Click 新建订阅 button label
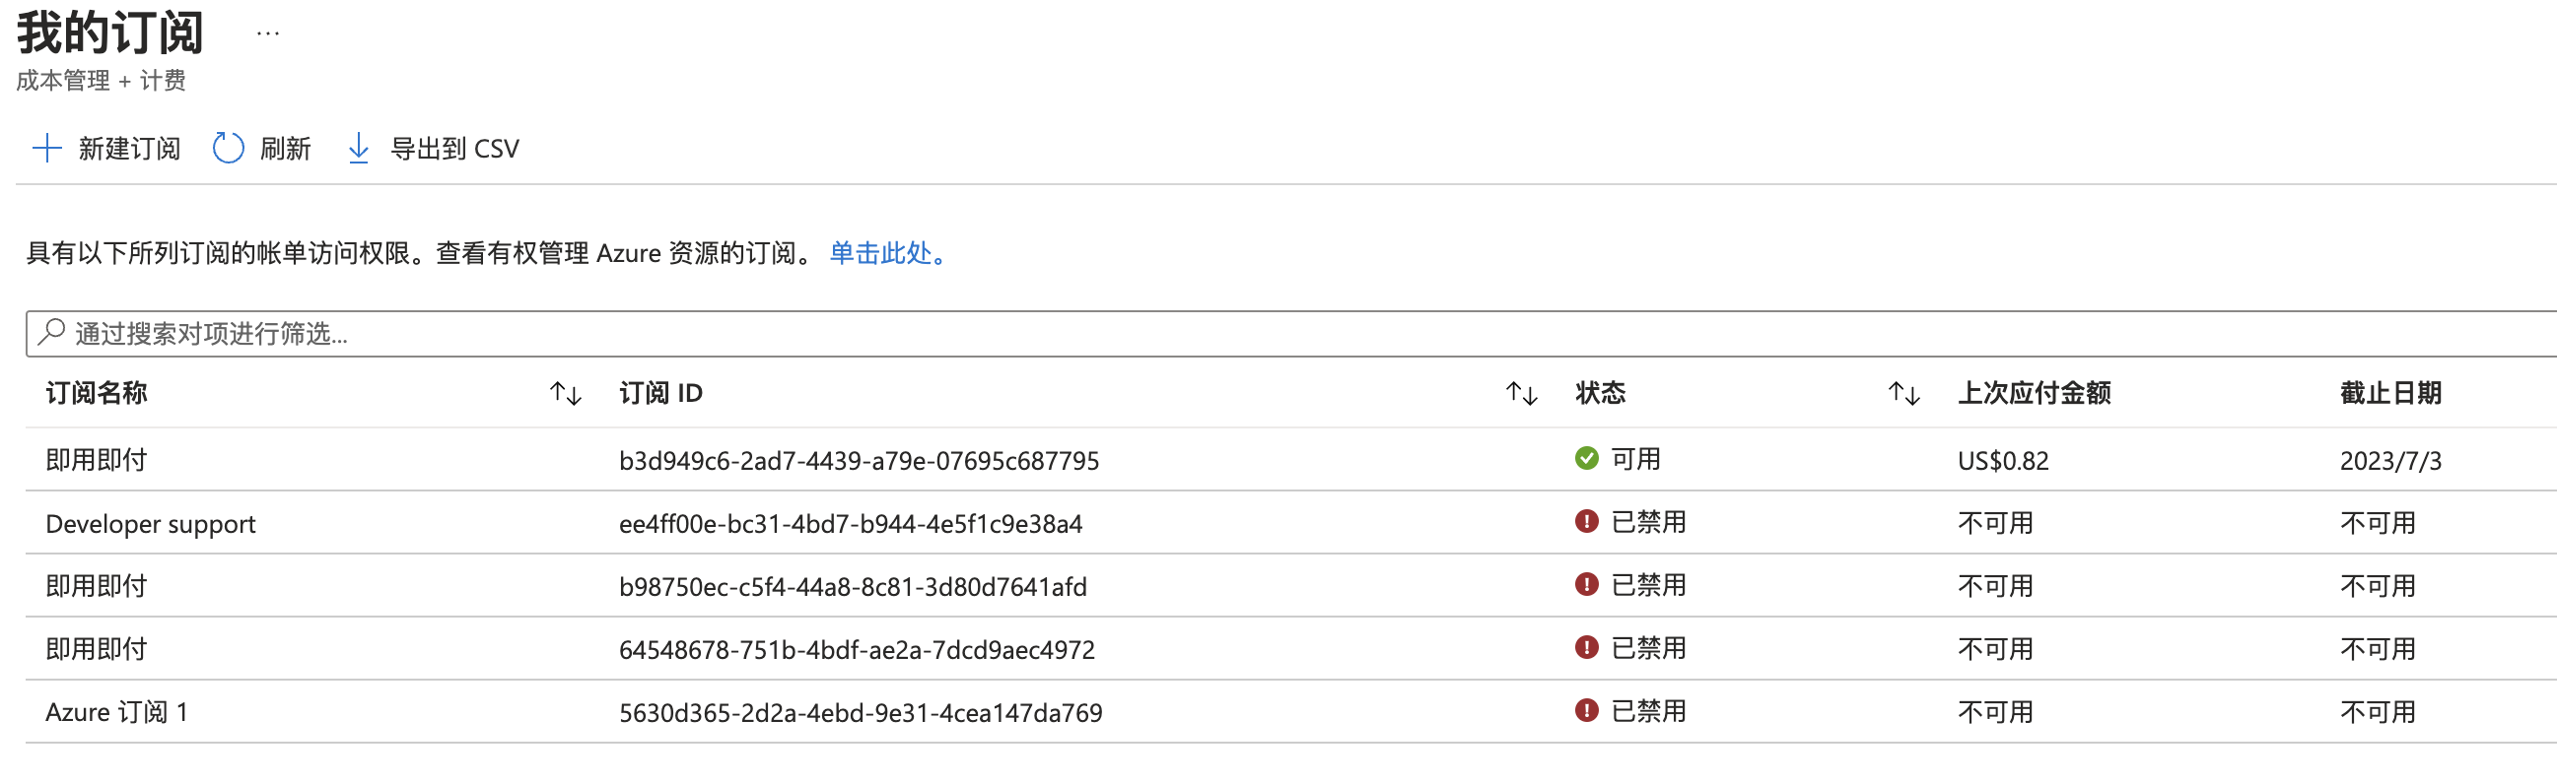The width and height of the screenshot is (2557, 784). pyautogui.click(x=130, y=149)
